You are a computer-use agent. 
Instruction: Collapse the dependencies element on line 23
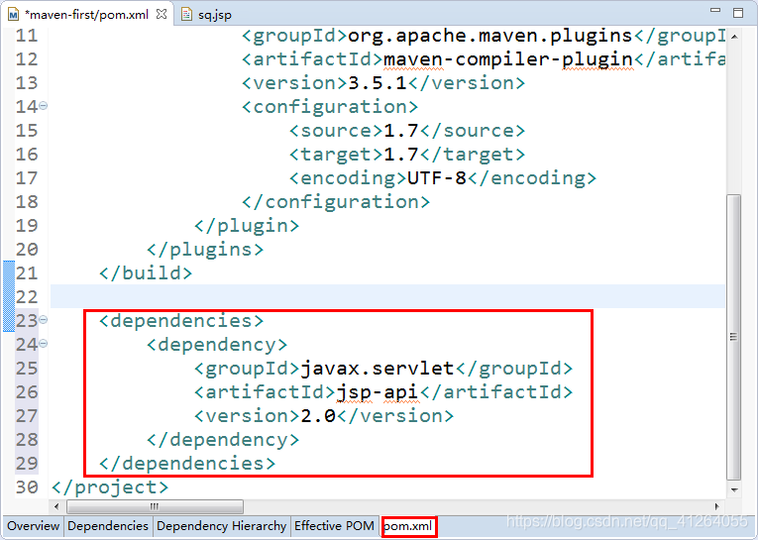click(43, 320)
